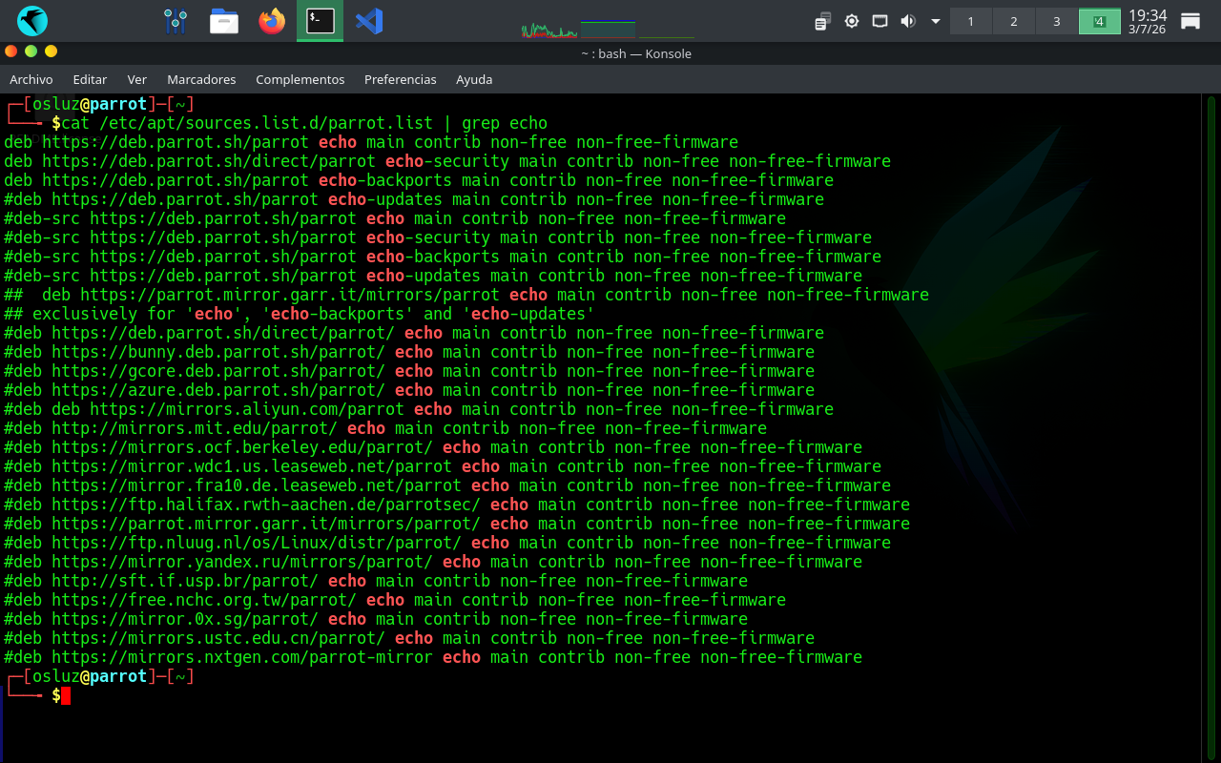Open the Complementos menu
Screen dimensions: 1221x763
(300, 79)
